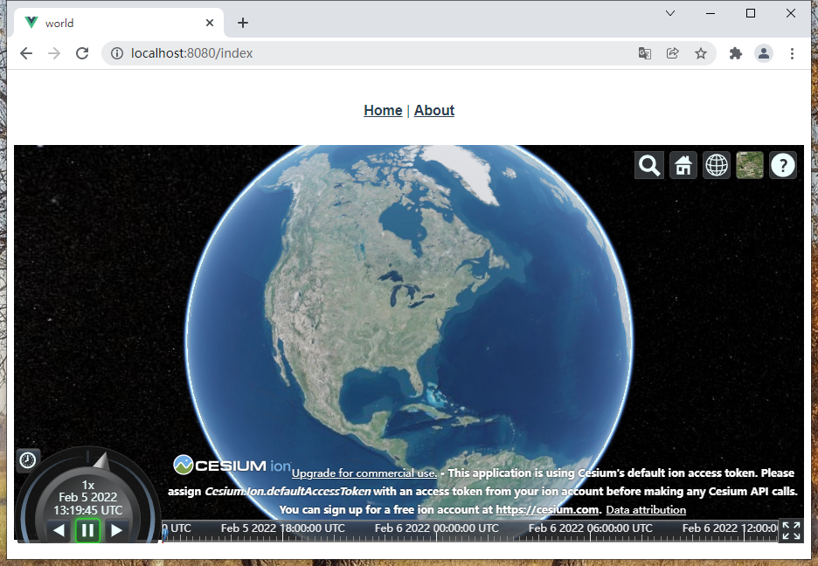Open the base layer imagery picker

(750, 165)
